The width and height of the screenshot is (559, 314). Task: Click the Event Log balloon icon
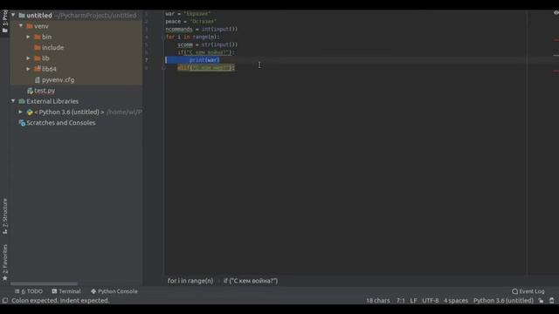tap(514, 291)
